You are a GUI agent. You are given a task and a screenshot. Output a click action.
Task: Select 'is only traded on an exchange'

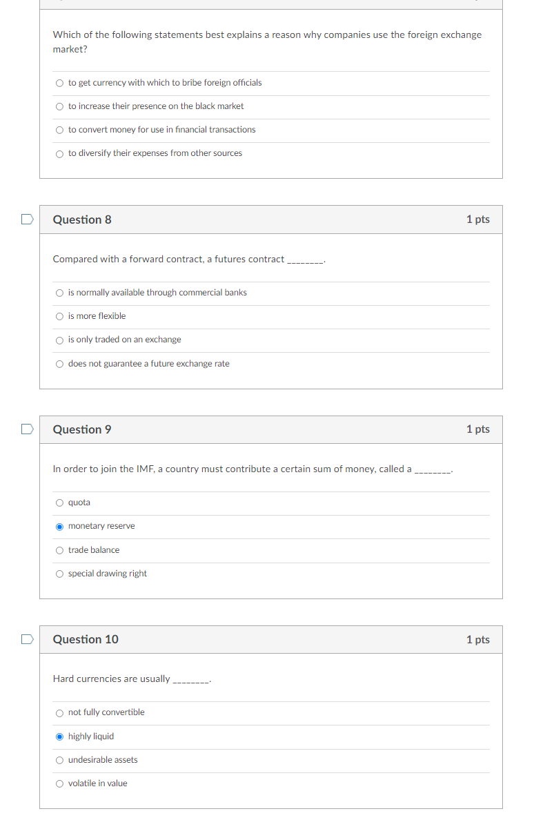click(60, 340)
